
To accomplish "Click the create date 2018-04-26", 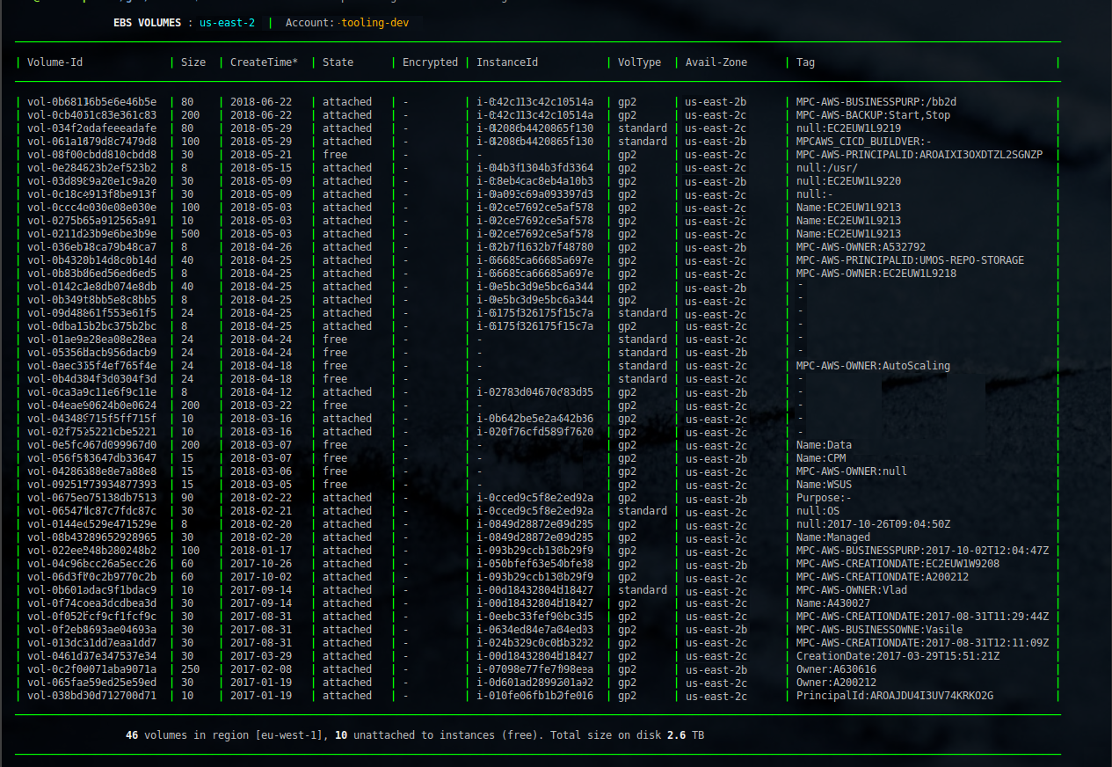I will [261, 247].
